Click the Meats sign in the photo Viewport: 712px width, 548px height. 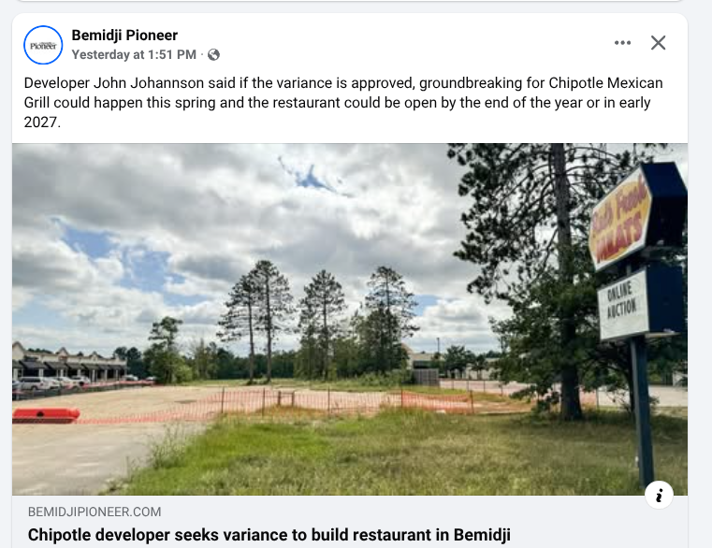(x=621, y=219)
